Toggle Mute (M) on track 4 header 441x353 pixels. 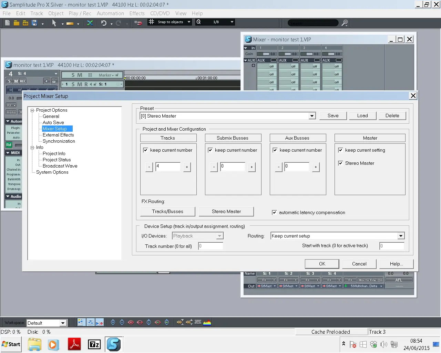tap(16, 81)
